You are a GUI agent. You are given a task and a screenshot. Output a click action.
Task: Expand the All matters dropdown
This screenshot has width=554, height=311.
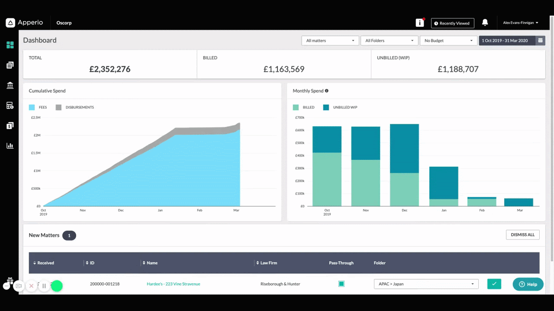(330, 41)
